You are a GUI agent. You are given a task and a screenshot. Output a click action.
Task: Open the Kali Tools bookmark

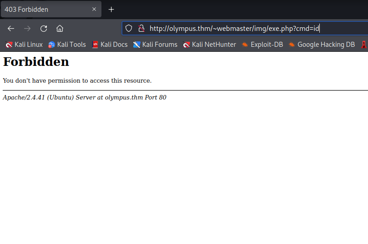(x=67, y=45)
